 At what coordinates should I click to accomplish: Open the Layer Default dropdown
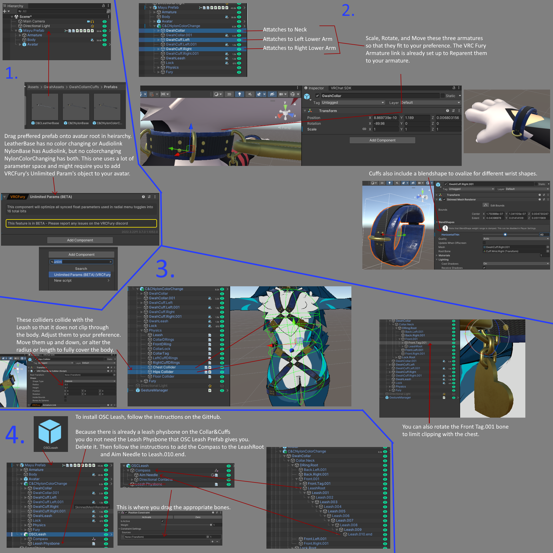[431, 103]
